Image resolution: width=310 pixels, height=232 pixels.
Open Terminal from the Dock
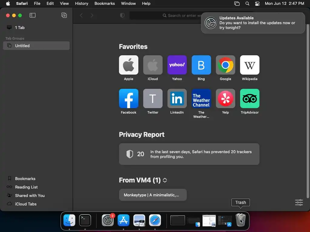coord(85,220)
